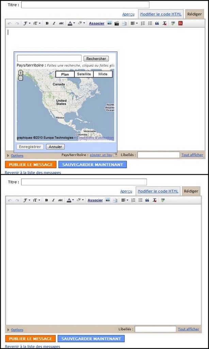
Task: Zoom out on the map with minus button
Action: (x=20, y=78)
